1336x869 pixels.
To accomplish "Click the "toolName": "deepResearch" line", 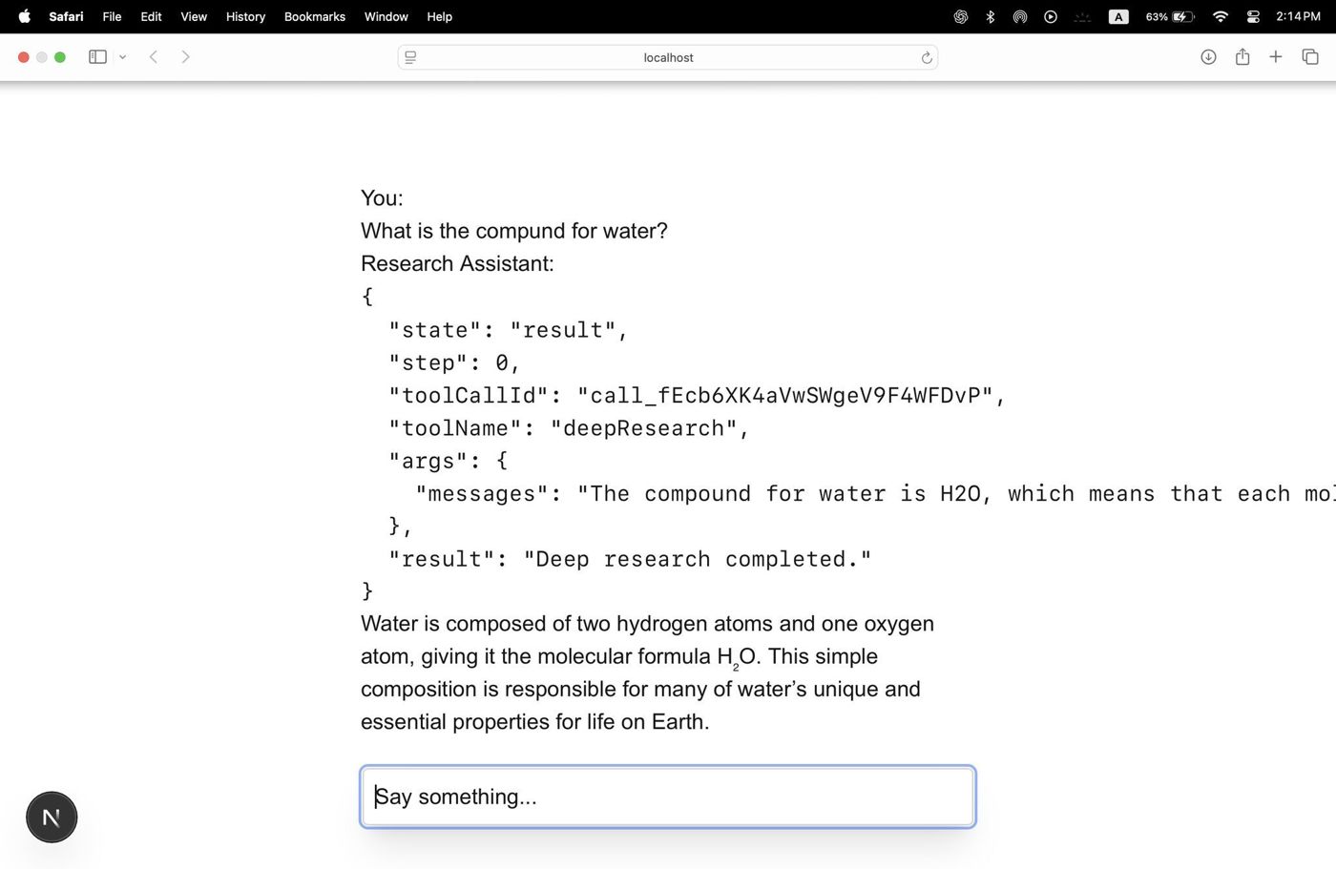I will tap(569, 428).
